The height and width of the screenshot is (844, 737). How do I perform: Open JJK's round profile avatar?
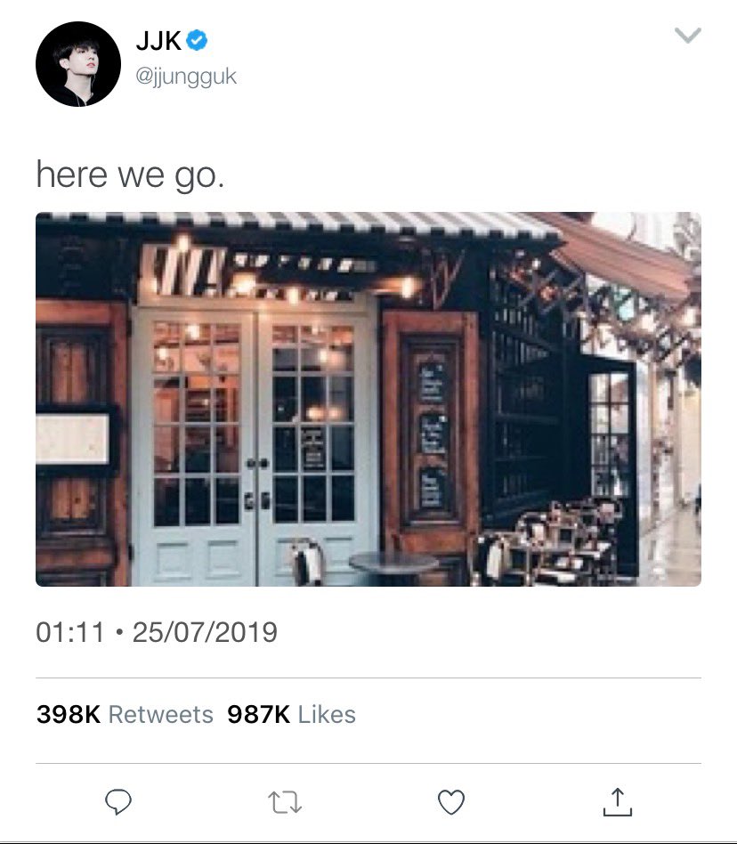(x=78, y=64)
